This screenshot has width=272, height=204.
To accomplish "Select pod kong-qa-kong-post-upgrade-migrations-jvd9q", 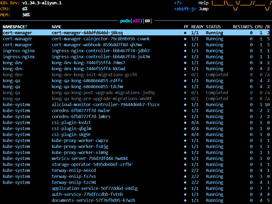I will [x=136, y=92].
